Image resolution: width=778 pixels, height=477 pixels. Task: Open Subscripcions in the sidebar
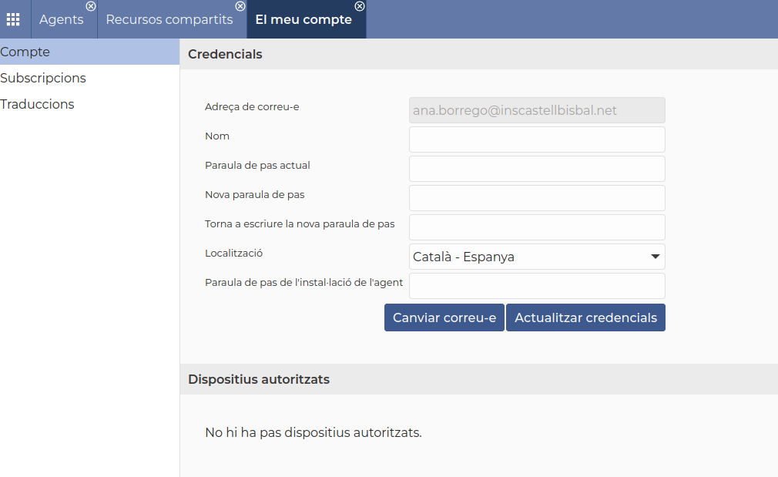coord(43,79)
